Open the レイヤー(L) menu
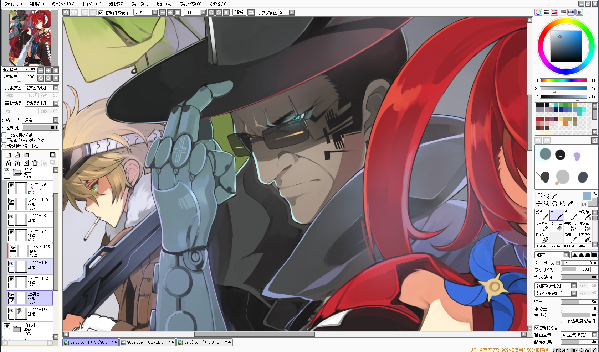The height and width of the screenshot is (352, 599). click(x=92, y=4)
